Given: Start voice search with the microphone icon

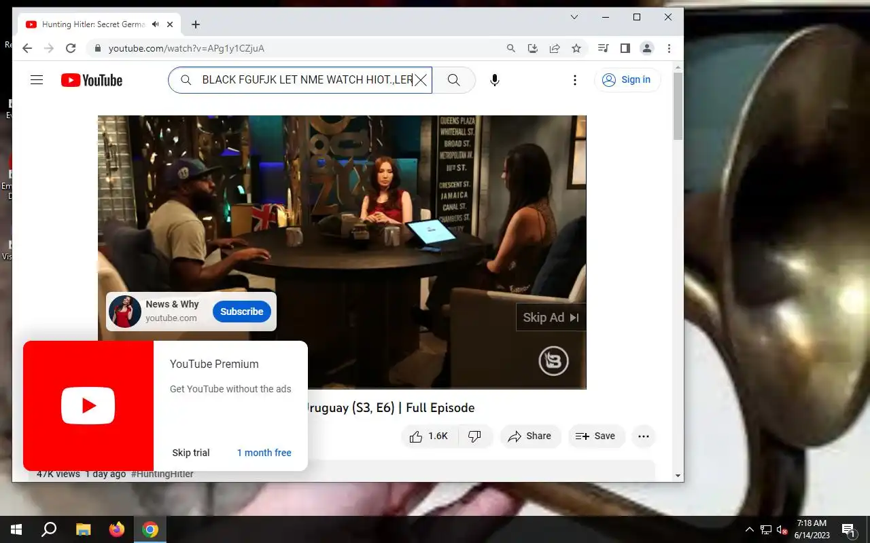Looking at the screenshot, I should (x=495, y=80).
